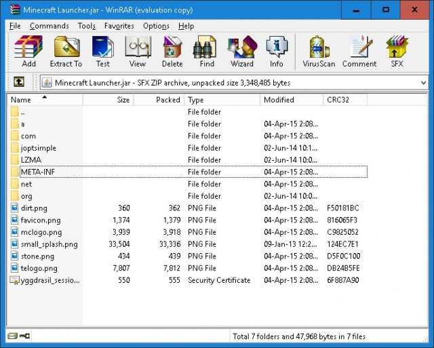Maximize the WinRAR window

pos(386,10)
